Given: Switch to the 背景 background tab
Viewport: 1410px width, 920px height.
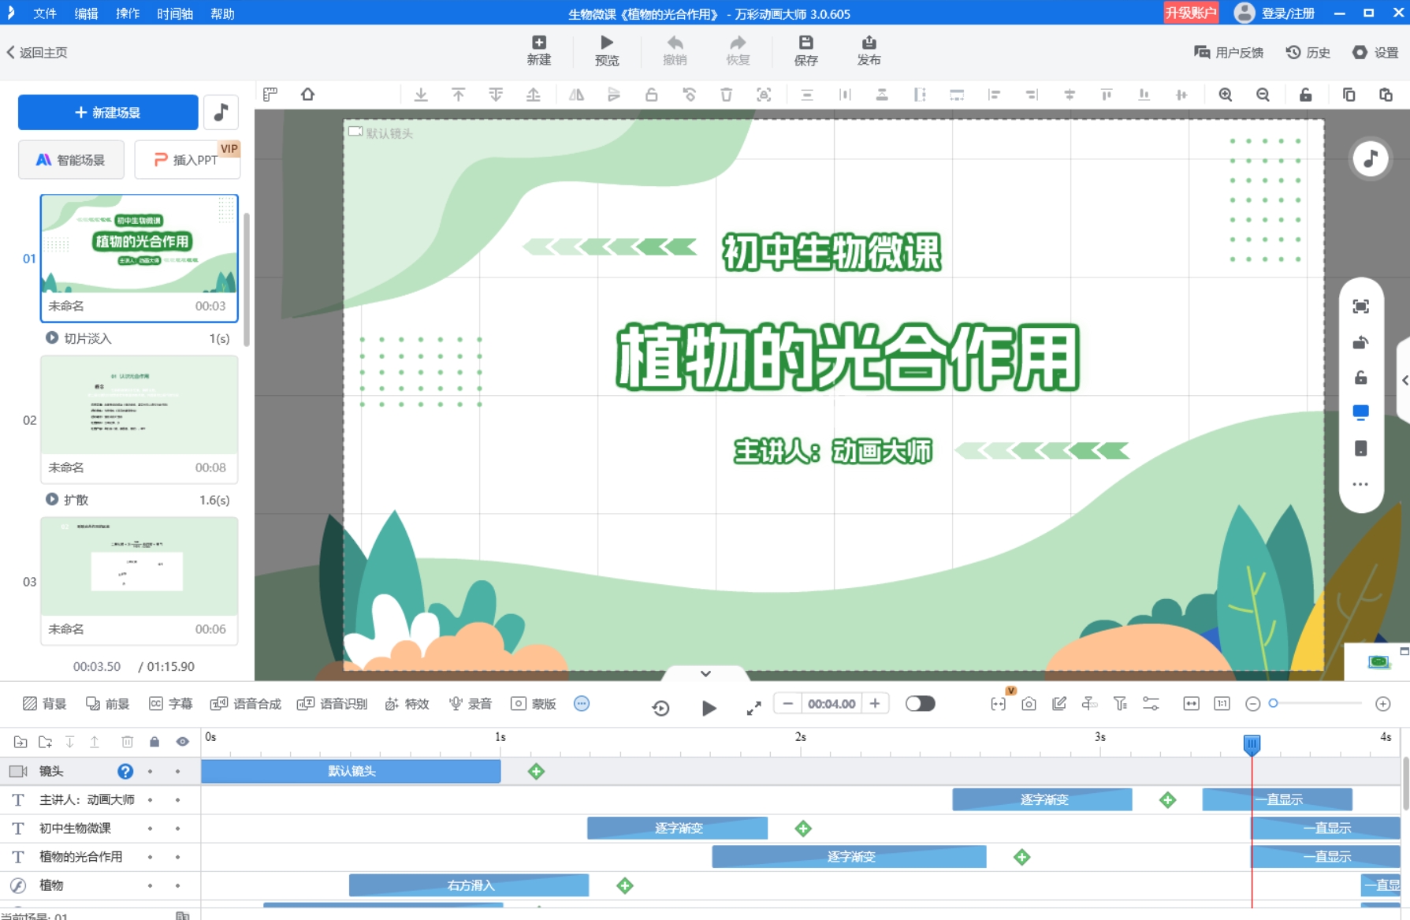Looking at the screenshot, I should coord(45,704).
